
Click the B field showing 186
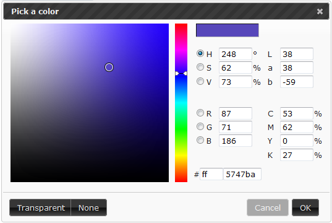[x=235, y=141]
